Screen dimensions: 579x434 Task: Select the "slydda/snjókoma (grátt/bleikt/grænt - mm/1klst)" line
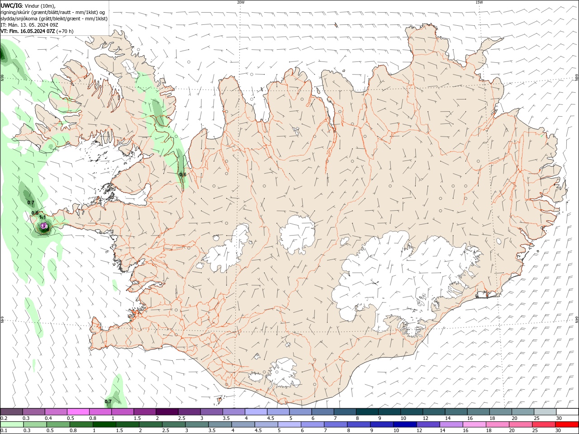54,19
